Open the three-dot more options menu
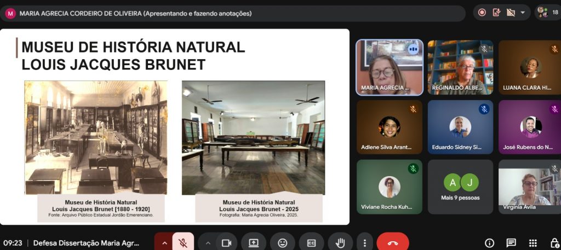Viewport: 561px width, 250px height. click(x=364, y=243)
